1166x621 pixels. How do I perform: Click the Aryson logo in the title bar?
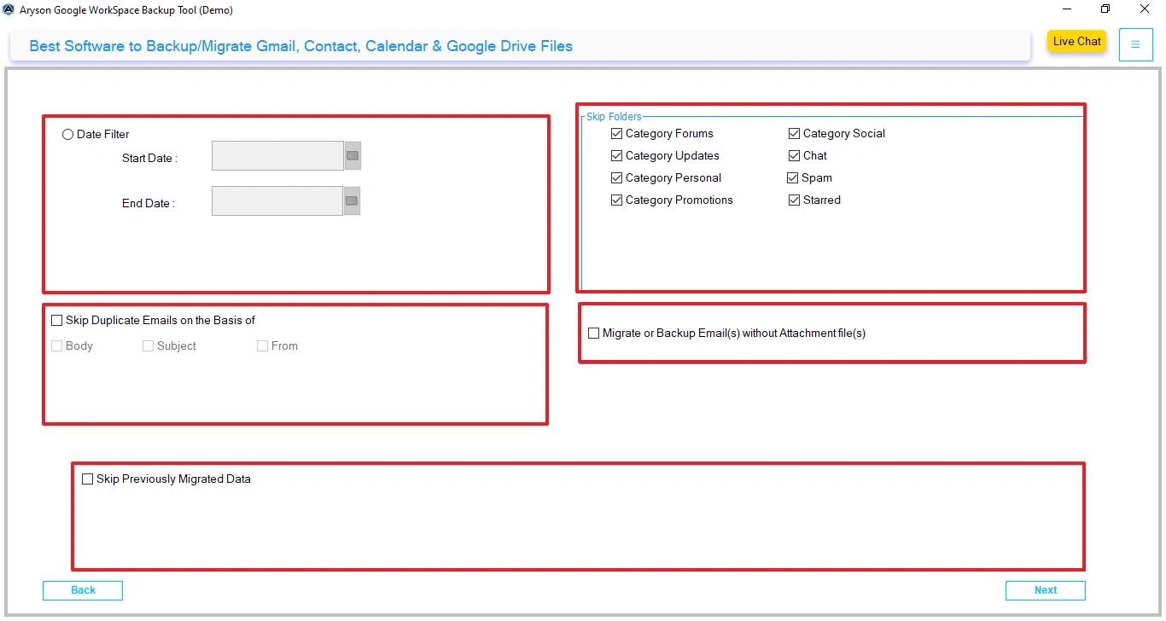pyautogui.click(x=8, y=9)
